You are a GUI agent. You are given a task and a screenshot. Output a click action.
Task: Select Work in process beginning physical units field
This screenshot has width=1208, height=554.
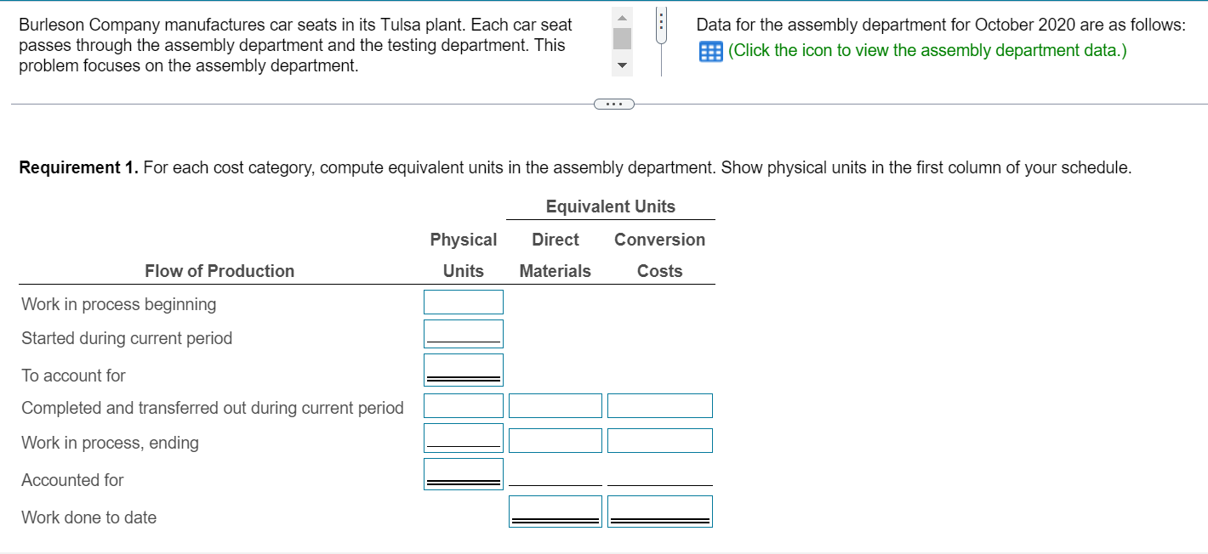[464, 302]
